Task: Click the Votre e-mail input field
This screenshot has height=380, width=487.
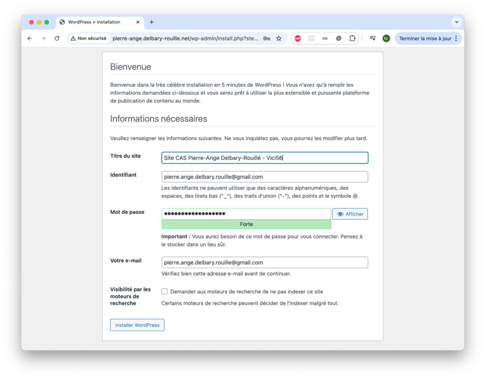Action: (264, 263)
